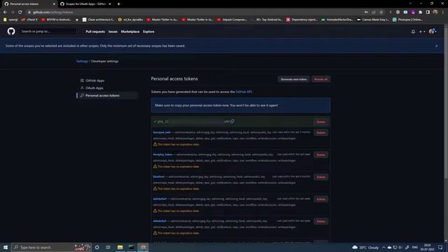Open the fourth token name link

(x=159, y=176)
